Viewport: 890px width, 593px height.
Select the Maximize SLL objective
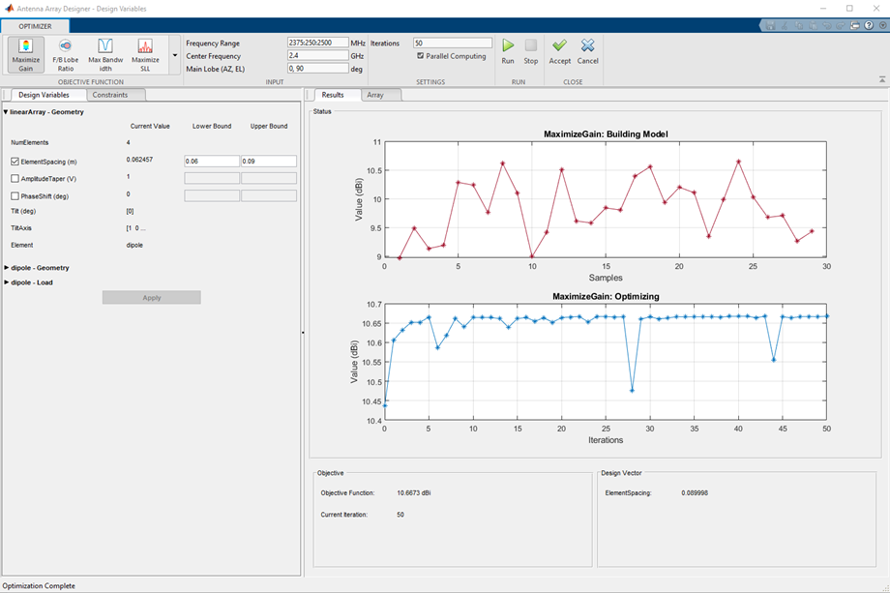[x=145, y=55]
